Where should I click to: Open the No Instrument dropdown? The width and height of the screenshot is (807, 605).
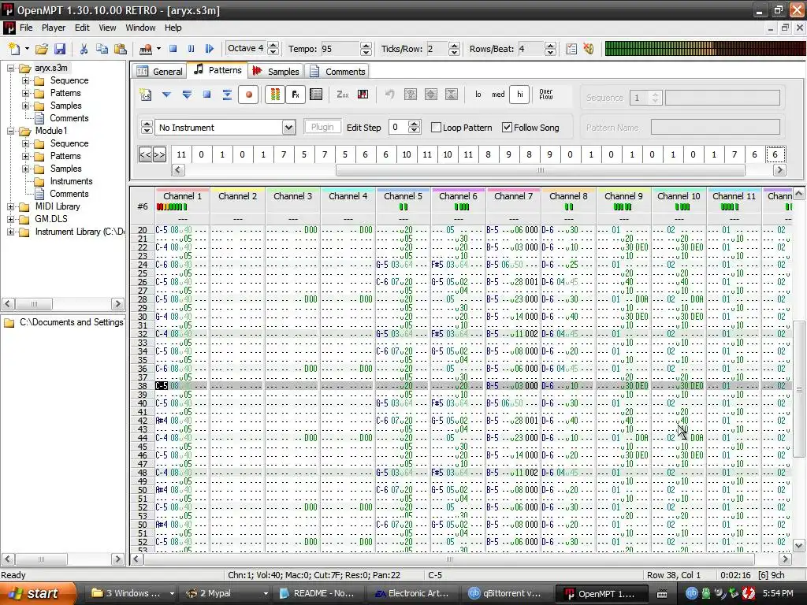coord(288,128)
